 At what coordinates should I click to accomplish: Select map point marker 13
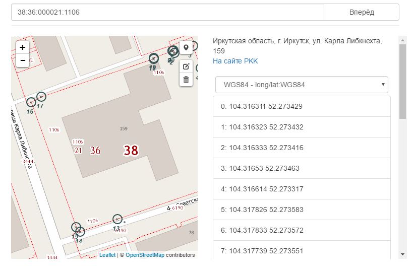pyautogui.click(x=117, y=219)
